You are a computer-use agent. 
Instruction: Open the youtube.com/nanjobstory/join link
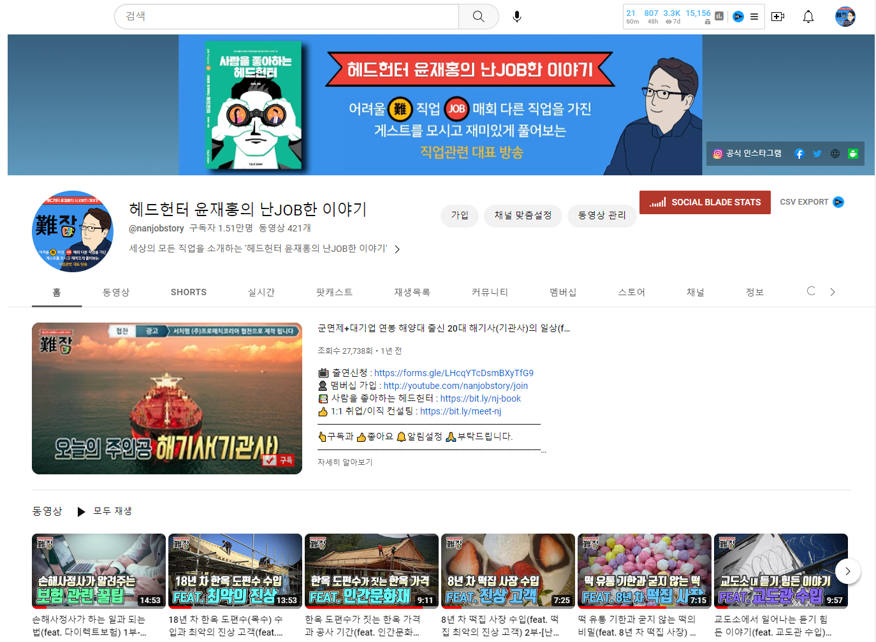(456, 386)
